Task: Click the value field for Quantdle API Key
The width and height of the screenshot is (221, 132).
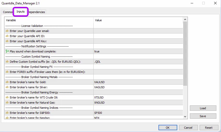Action: click(138, 41)
